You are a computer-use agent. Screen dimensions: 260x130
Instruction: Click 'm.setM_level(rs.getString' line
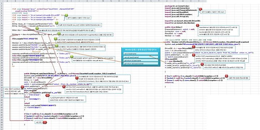(x=182, y=65)
